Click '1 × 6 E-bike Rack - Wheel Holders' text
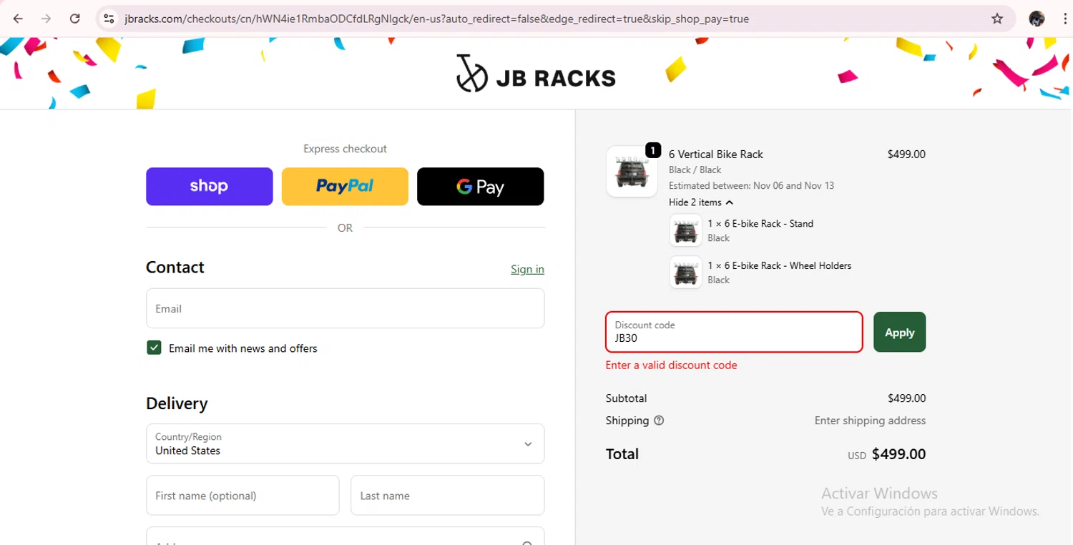This screenshot has height=545, width=1073. click(780, 265)
